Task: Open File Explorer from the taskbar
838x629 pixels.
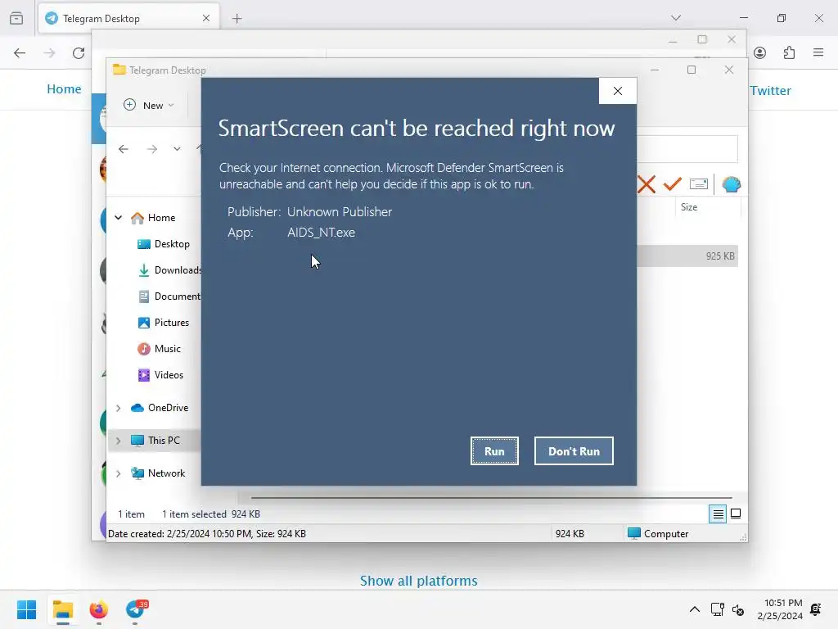Action: (x=62, y=609)
